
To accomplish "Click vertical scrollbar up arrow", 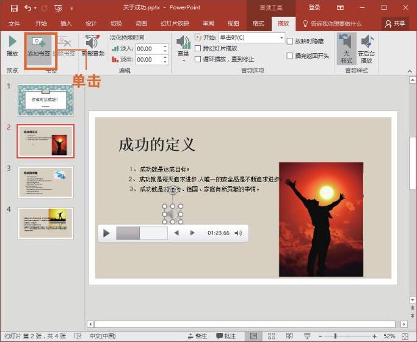I will pyautogui.click(x=412, y=80).
